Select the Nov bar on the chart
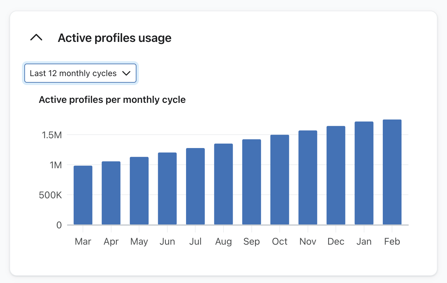The image size is (447, 283). [x=308, y=178]
